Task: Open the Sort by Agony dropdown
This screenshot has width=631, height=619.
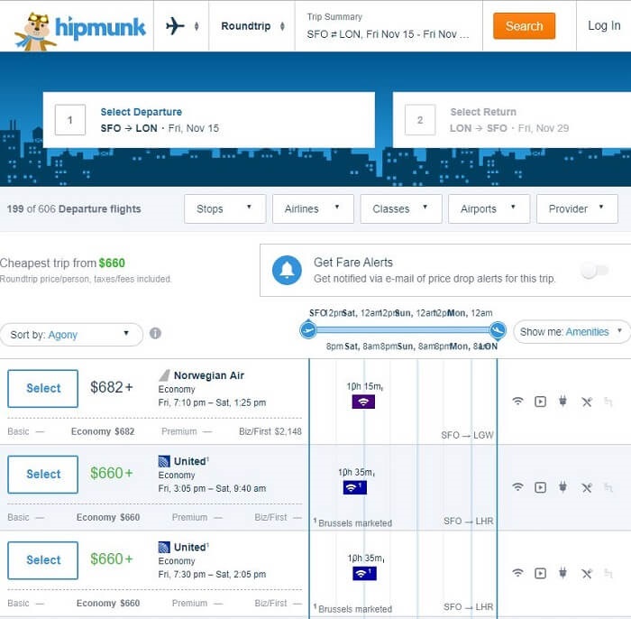Action: 71,334
